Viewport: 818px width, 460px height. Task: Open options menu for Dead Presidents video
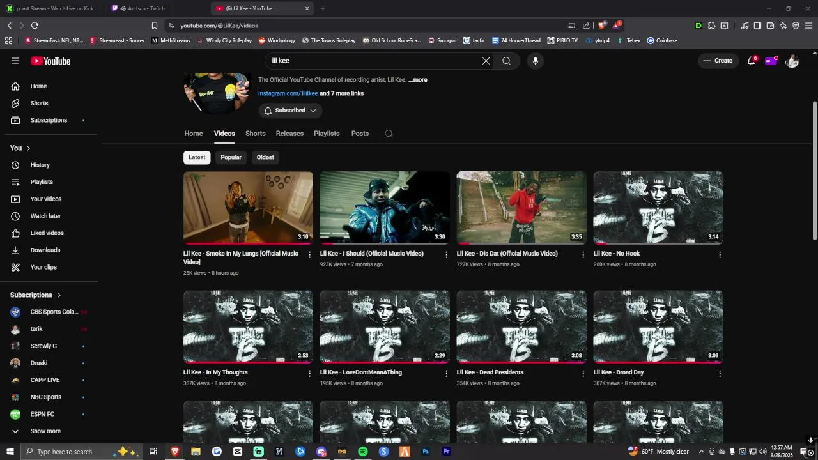coord(583,373)
